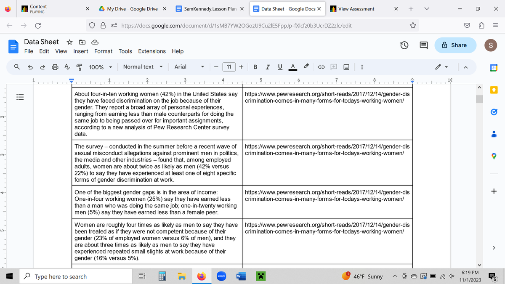
Task: Click the first Pew Research link
Action: pos(327,97)
